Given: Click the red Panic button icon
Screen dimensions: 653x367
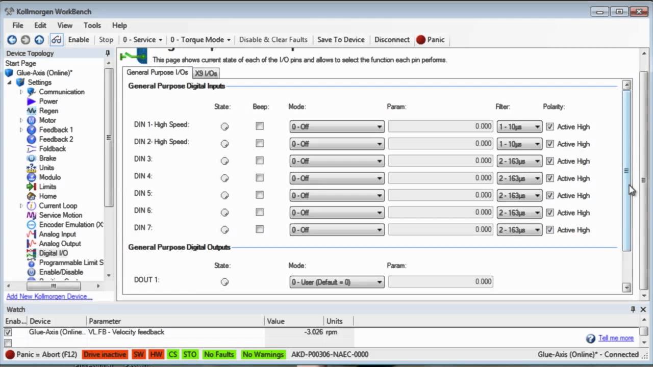Looking at the screenshot, I should click(x=421, y=40).
